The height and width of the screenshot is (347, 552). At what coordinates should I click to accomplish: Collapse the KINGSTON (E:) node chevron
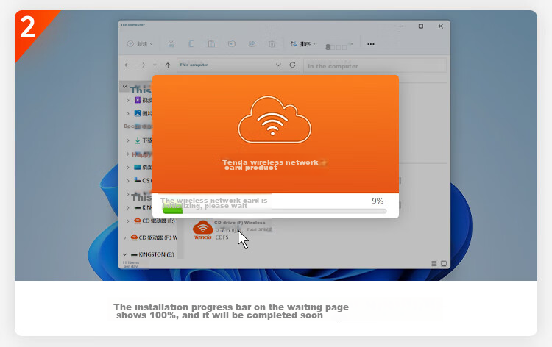point(124,254)
